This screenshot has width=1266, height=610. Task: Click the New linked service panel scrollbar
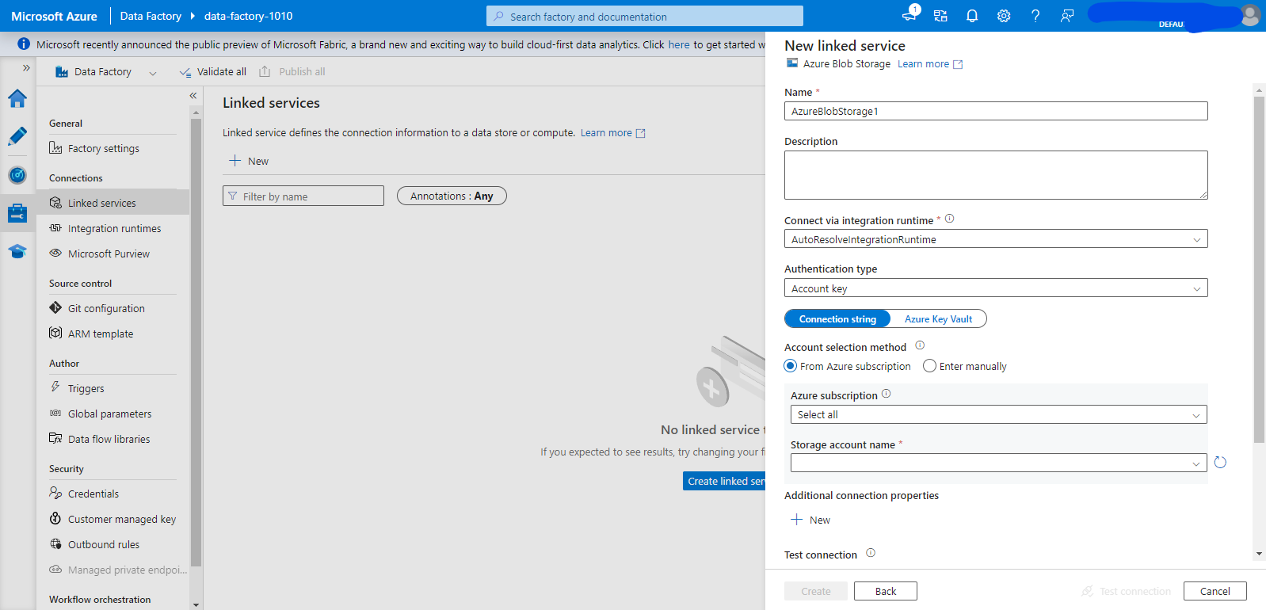click(x=1259, y=269)
